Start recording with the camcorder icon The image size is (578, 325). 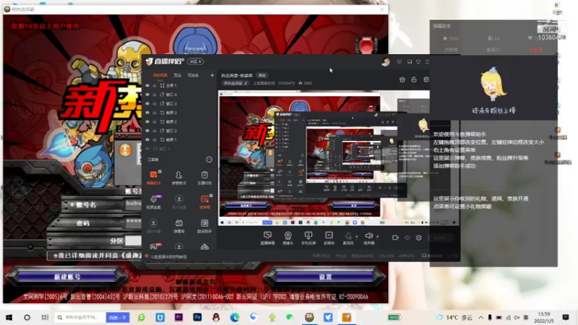coord(395,238)
